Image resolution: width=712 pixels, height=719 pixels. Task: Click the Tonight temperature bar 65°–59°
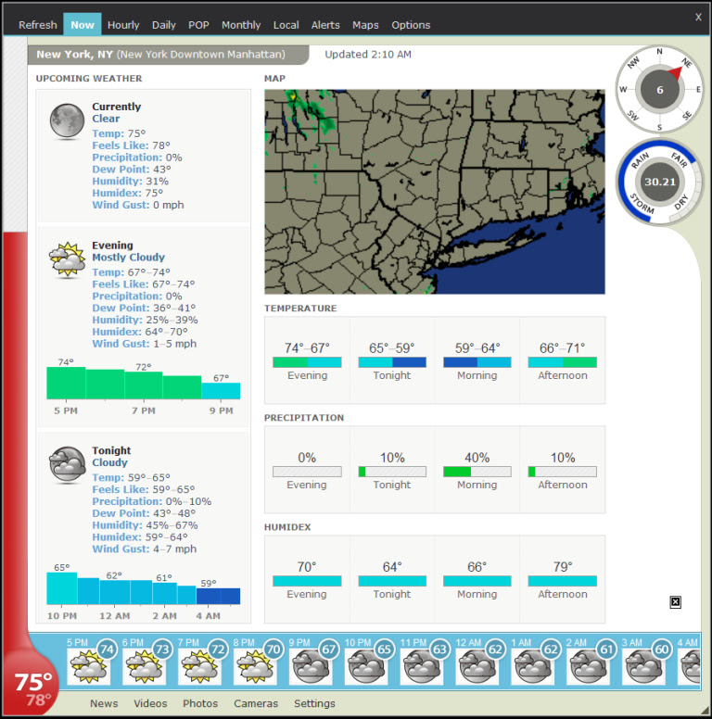coord(392,361)
